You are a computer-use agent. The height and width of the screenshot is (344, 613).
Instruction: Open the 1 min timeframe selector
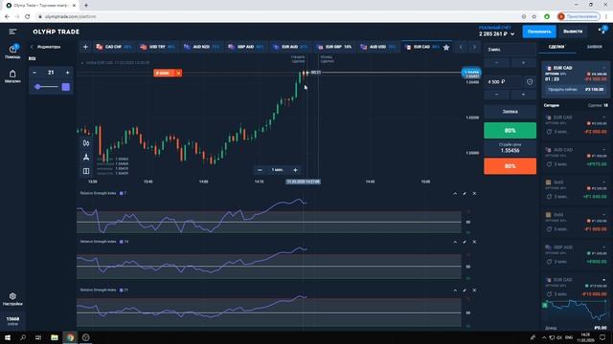277,170
